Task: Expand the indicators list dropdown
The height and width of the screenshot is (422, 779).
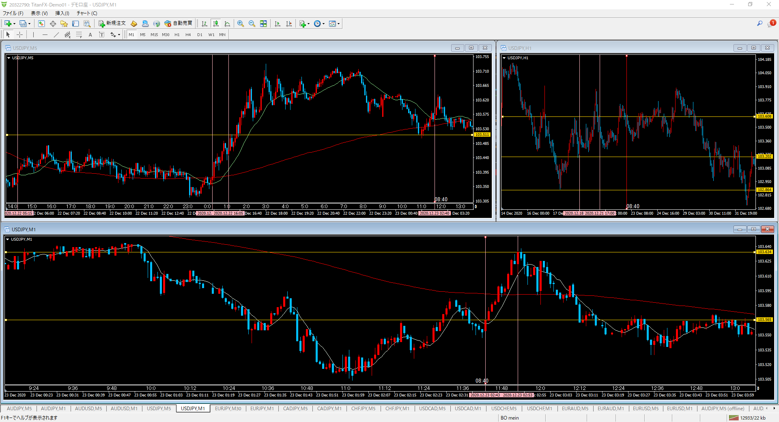Action: click(309, 24)
